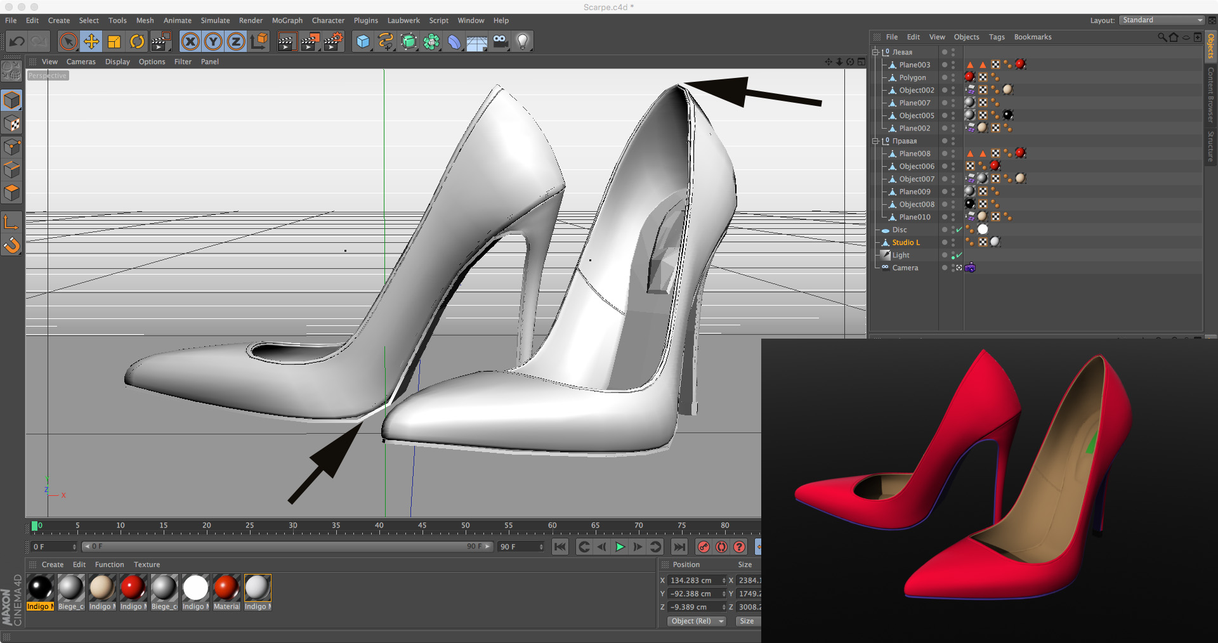
Task: Click frame 45 on the timeline ruler
Action: (x=422, y=526)
